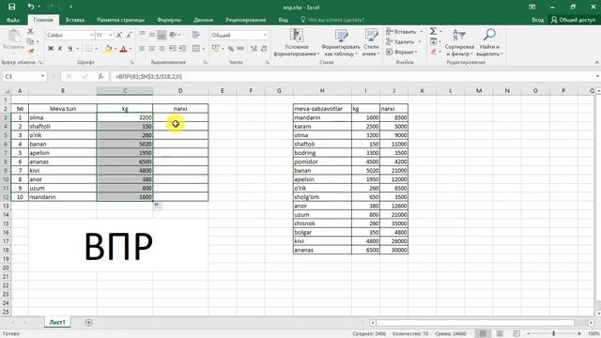
Task: Open Стили ячеек gallery
Action: [x=371, y=42]
